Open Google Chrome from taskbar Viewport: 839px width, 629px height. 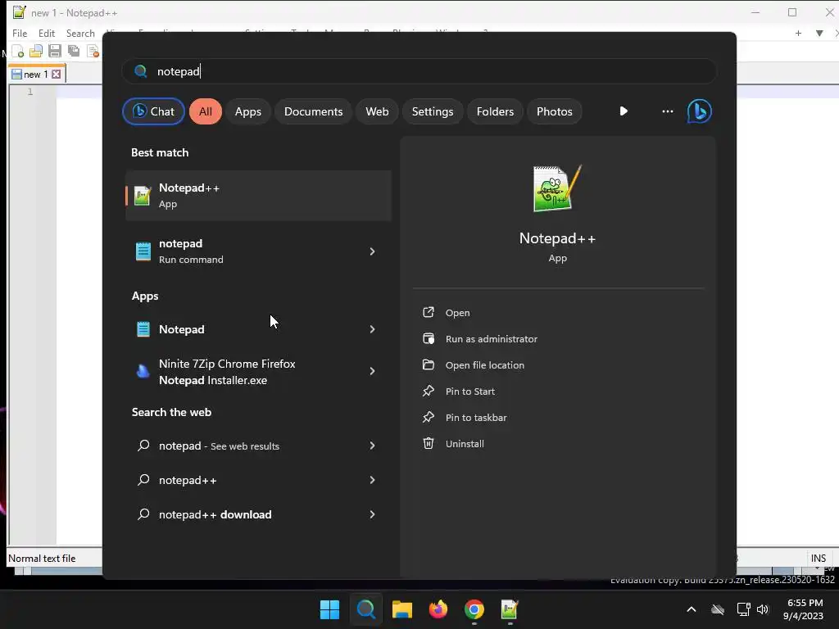(x=474, y=609)
